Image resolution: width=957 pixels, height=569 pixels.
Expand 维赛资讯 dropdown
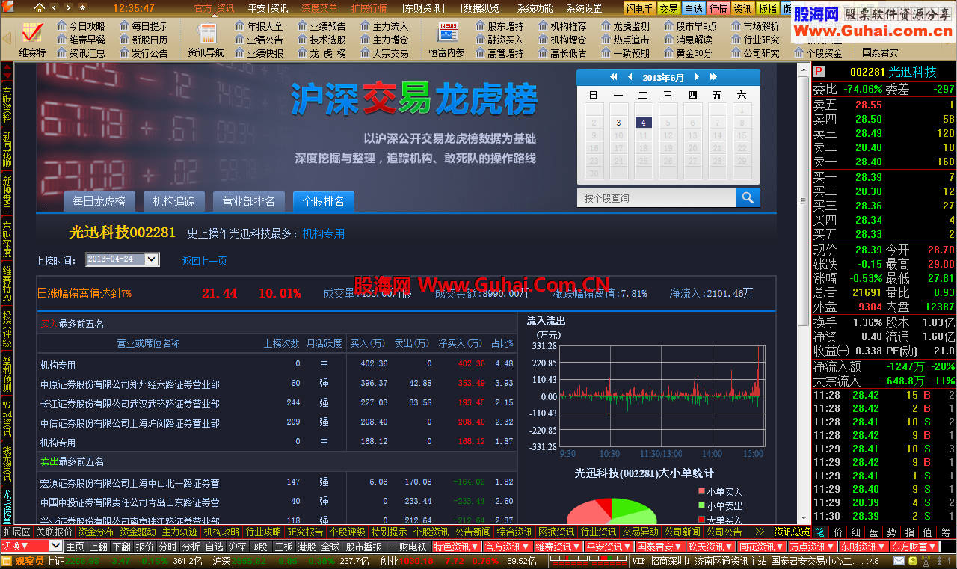[x=558, y=547]
